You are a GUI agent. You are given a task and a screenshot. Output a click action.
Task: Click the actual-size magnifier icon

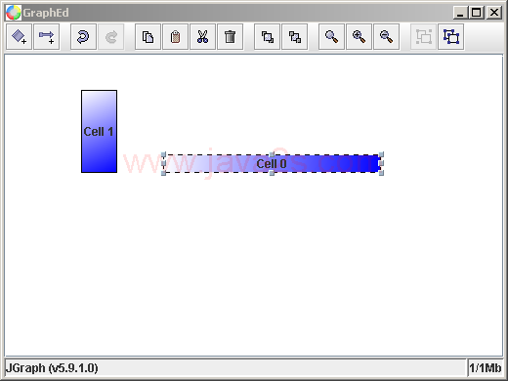[331, 37]
